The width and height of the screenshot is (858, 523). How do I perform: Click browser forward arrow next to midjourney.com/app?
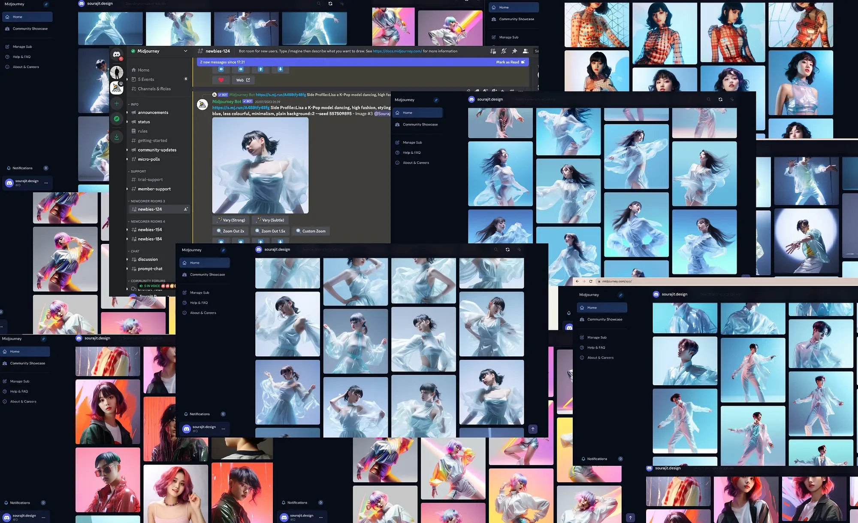pos(584,281)
